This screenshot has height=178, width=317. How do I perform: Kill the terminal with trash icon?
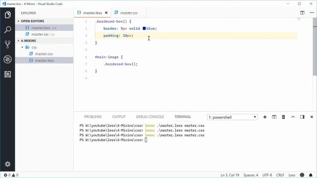[x=283, y=117]
